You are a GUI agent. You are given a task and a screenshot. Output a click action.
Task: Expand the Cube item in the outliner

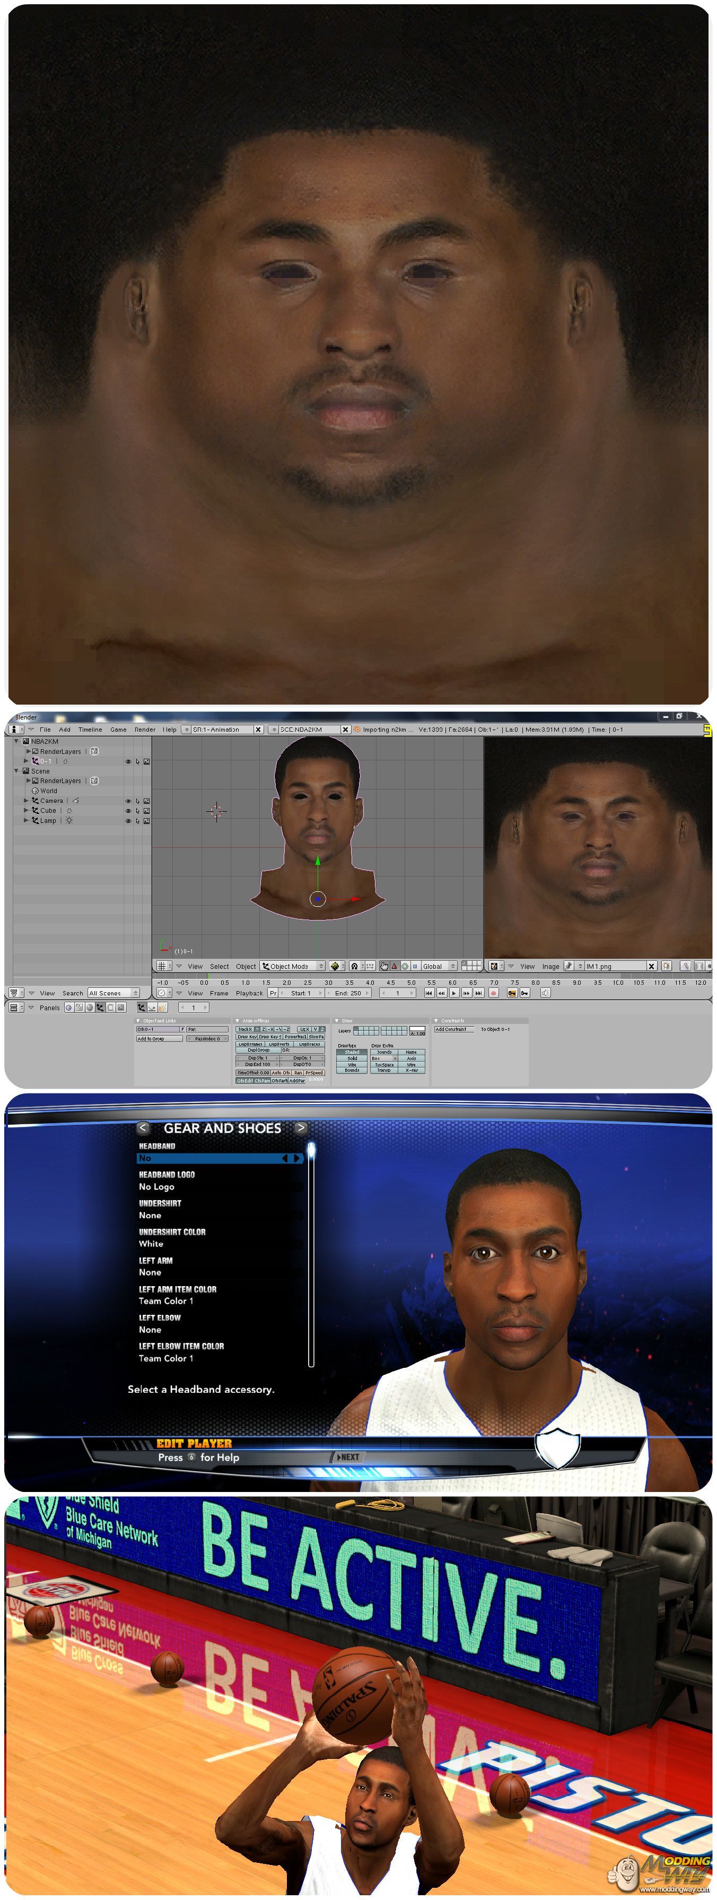pos(27,811)
